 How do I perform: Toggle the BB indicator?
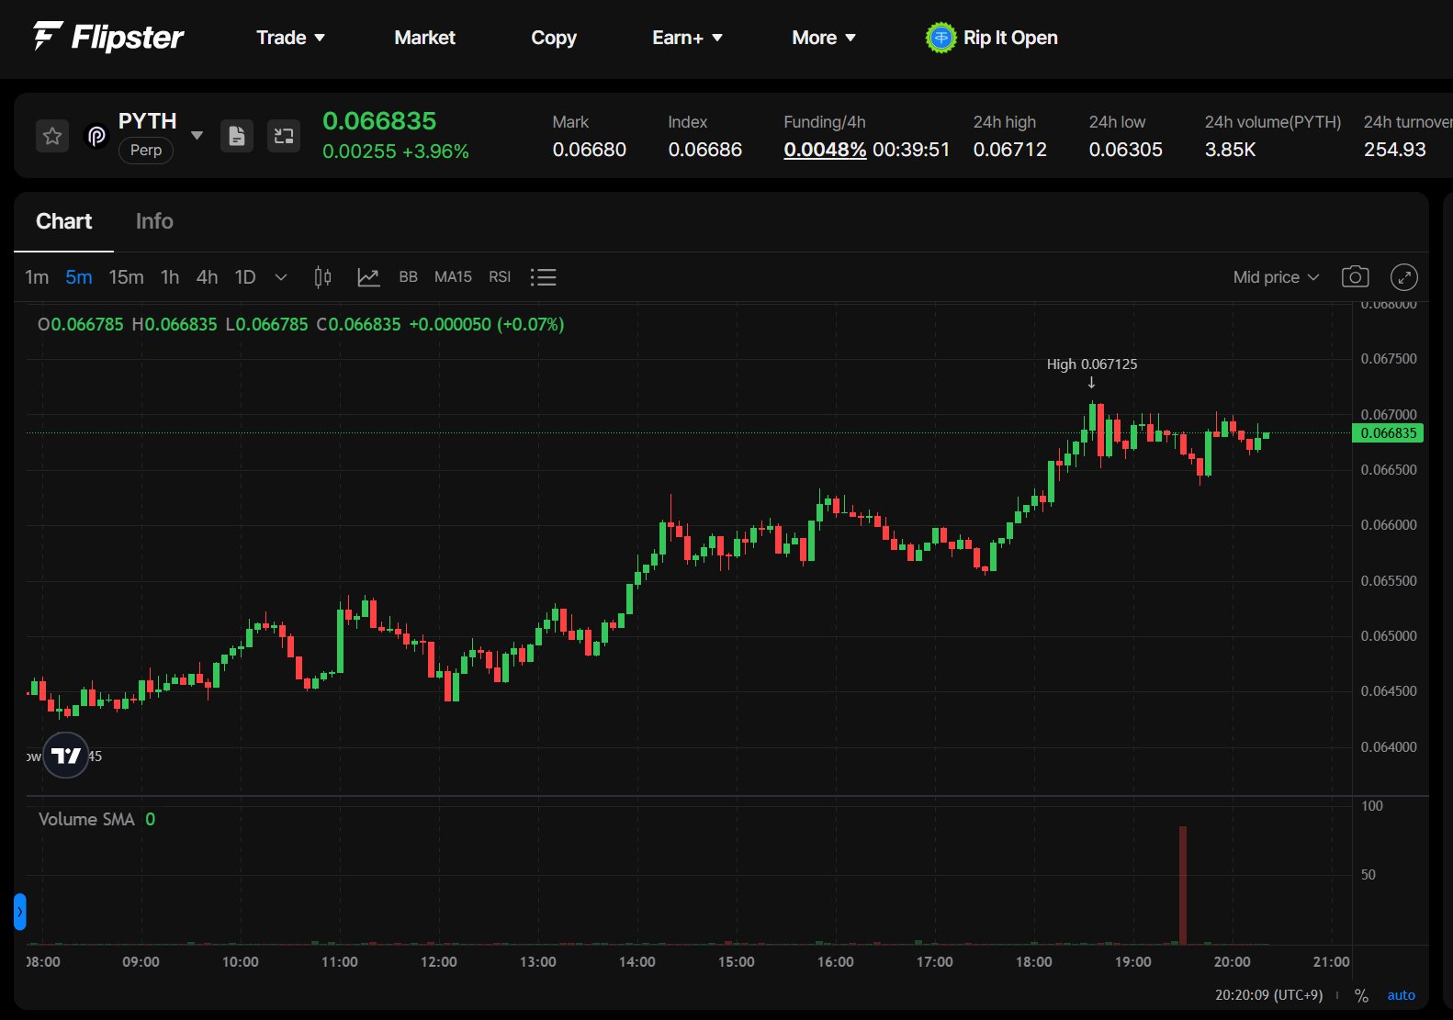point(408,277)
